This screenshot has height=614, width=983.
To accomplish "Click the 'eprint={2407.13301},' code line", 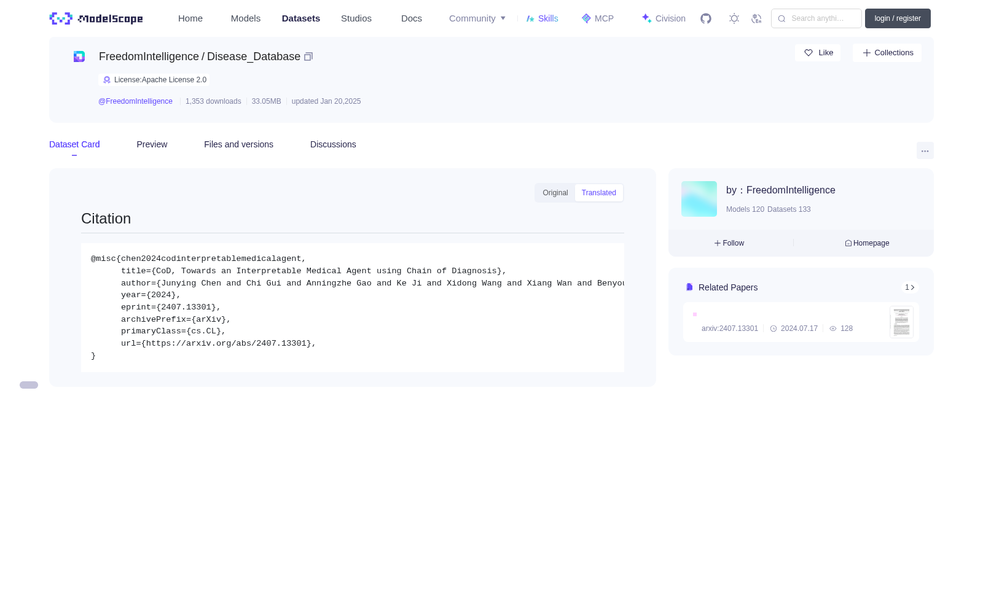I will [x=171, y=307].
